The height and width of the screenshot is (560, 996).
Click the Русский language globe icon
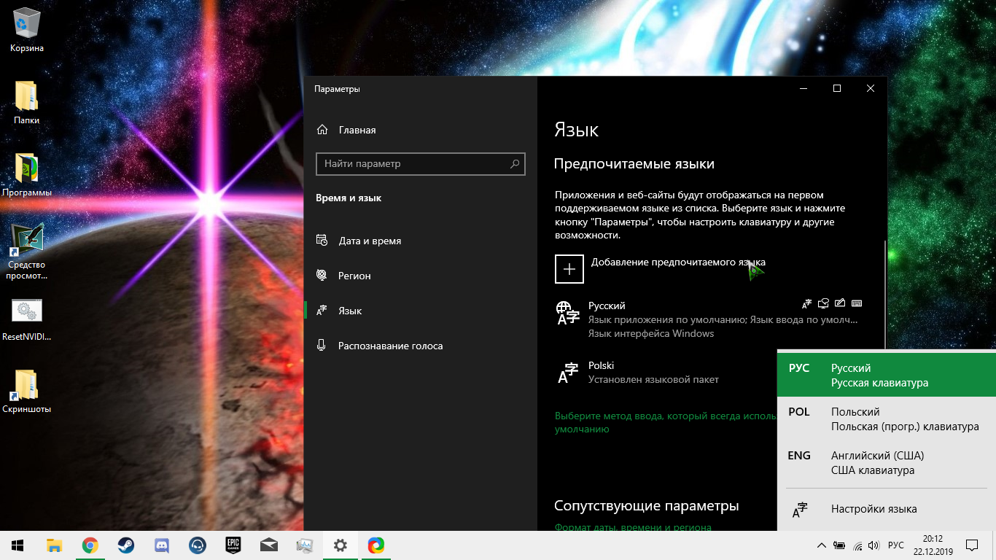(568, 313)
